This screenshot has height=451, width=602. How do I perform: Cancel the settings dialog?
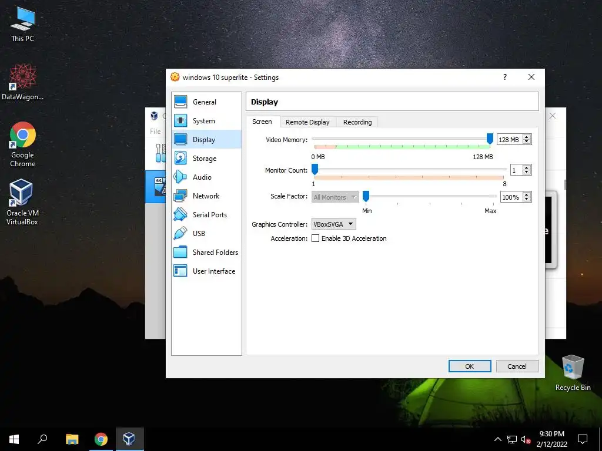point(517,366)
